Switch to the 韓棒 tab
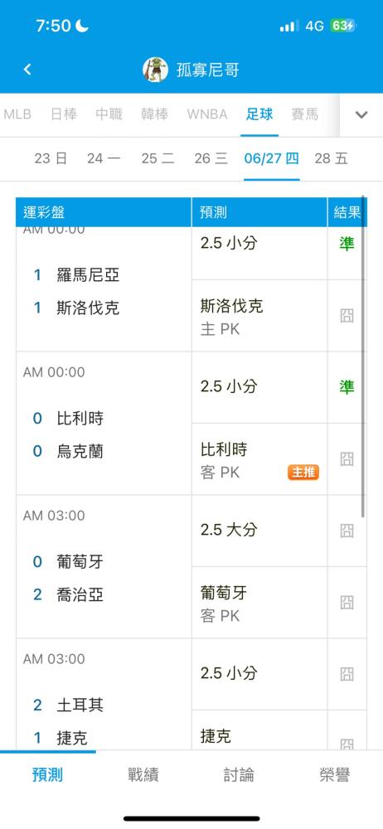 pyautogui.click(x=154, y=114)
